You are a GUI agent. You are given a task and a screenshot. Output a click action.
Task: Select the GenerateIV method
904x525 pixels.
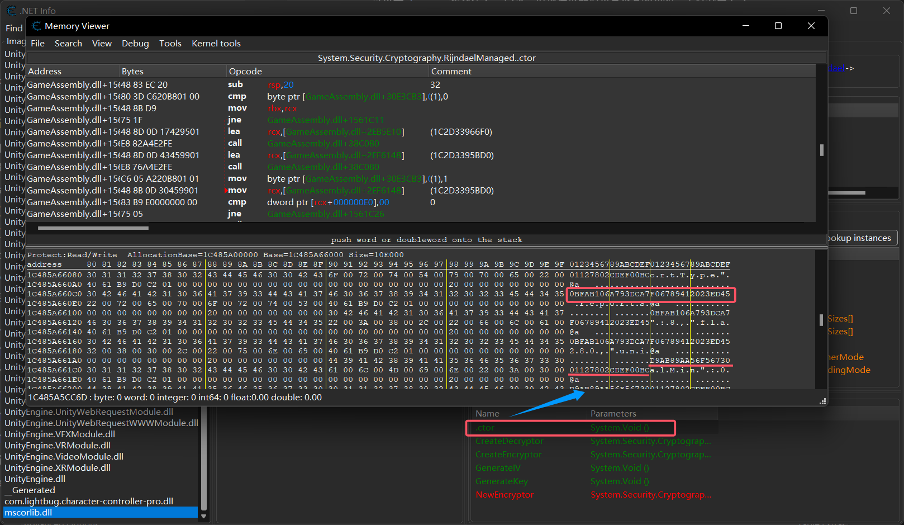pyautogui.click(x=594, y=468)
